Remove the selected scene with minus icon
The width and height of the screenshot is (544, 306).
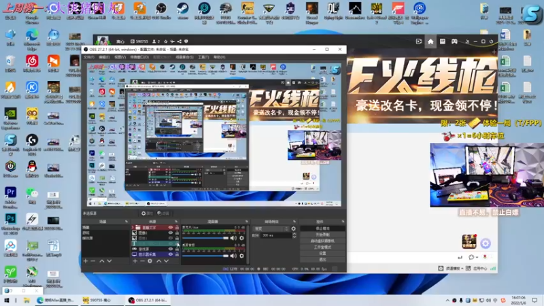tap(93, 261)
